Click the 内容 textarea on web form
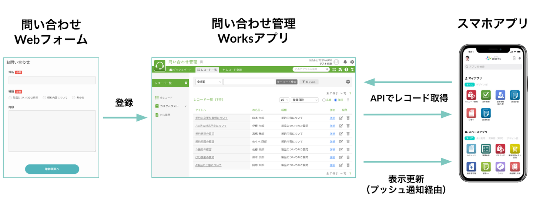The image size is (533, 204). coord(52,131)
